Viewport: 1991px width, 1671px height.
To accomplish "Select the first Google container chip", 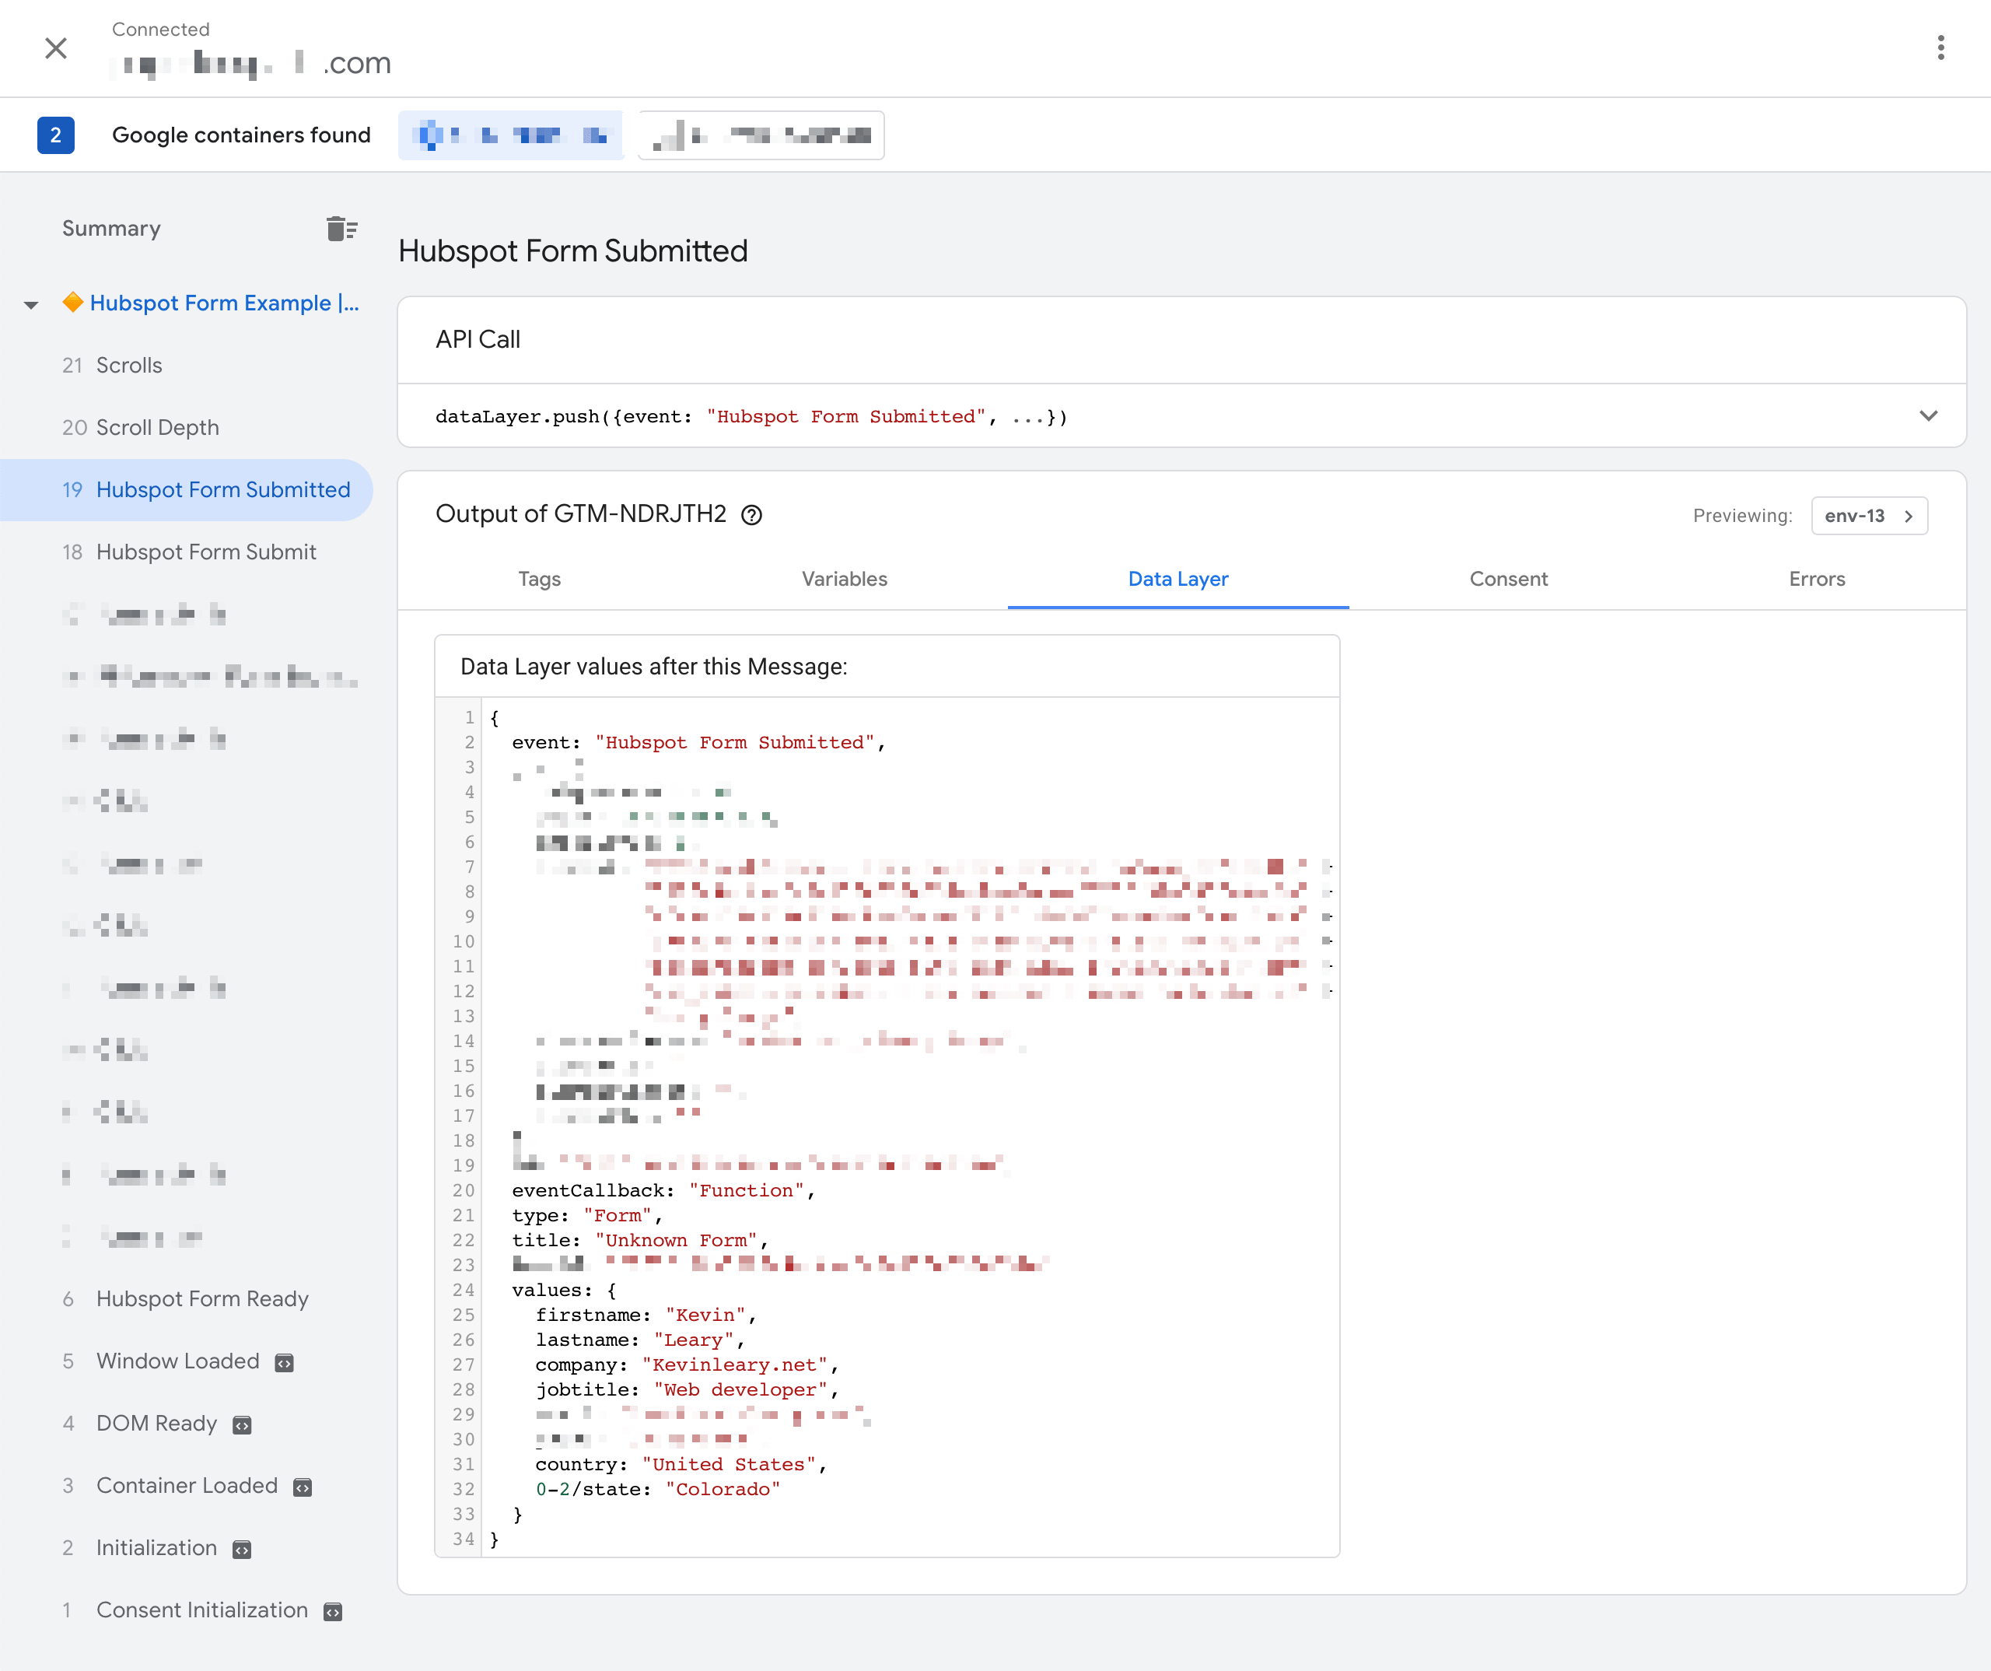I will point(511,135).
